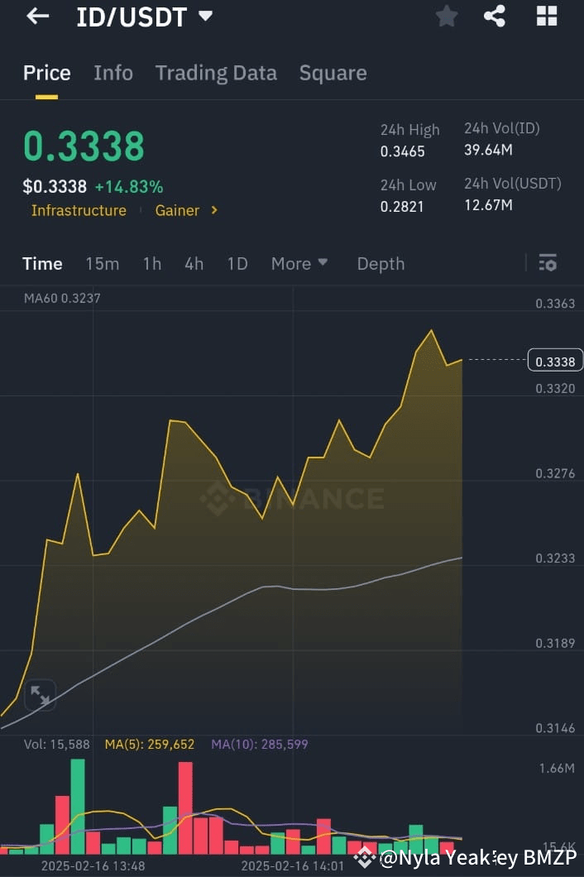Tap the expand arrows icon on the chart
The width and height of the screenshot is (584, 877).
[40, 695]
